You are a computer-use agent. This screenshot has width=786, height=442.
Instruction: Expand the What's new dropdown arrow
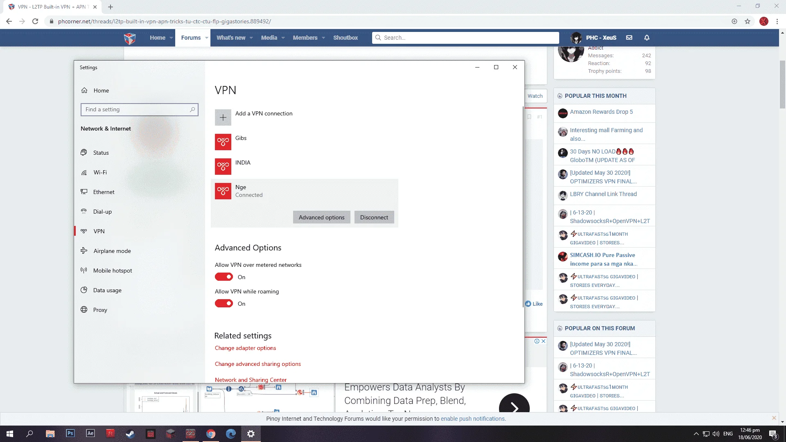coord(251,38)
